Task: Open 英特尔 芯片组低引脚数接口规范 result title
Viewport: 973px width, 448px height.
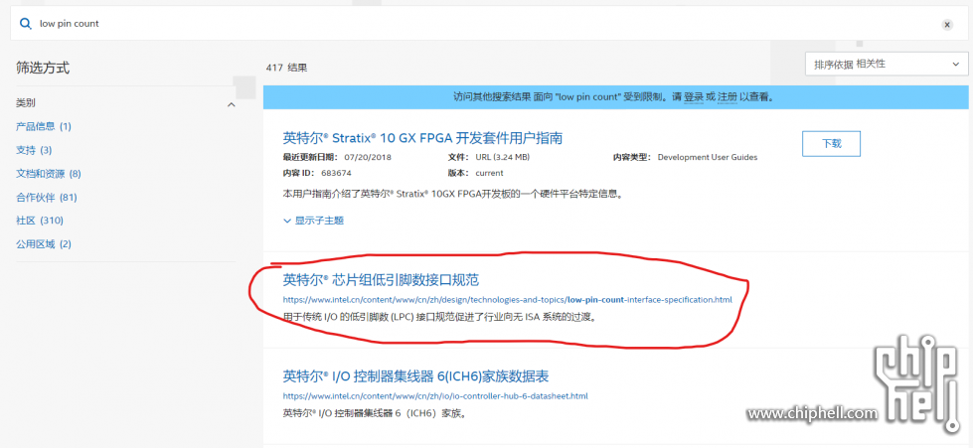Action: pos(381,280)
